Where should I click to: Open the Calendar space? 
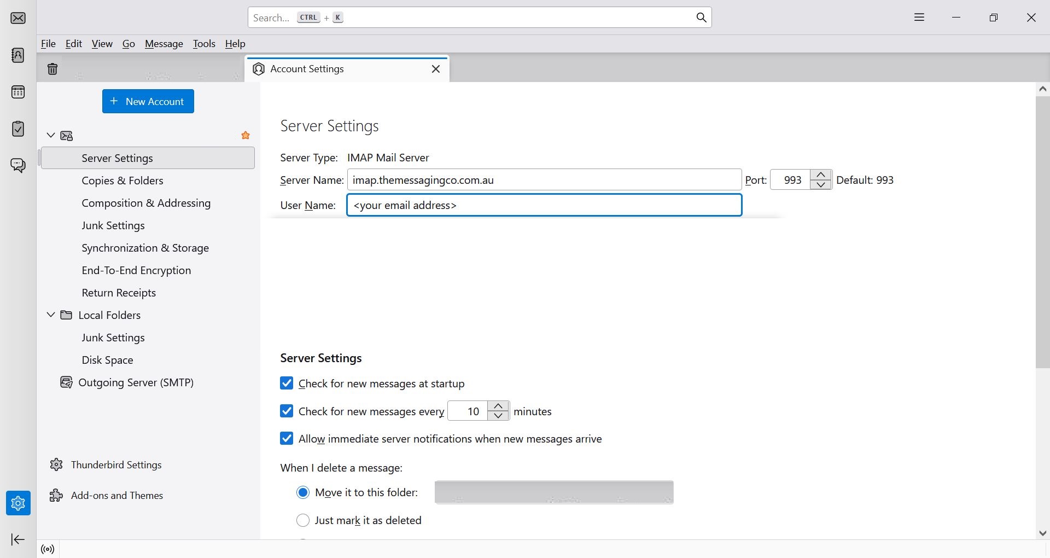[18, 92]
